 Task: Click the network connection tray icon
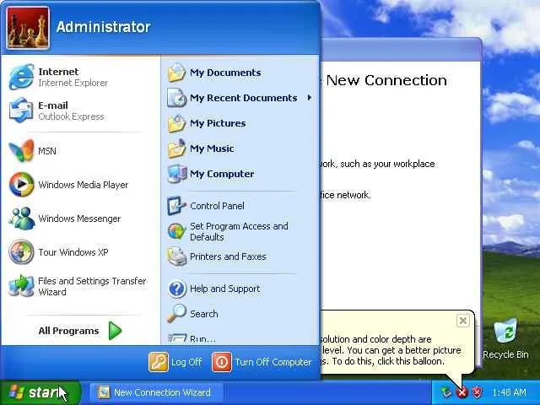click(445, 391)
